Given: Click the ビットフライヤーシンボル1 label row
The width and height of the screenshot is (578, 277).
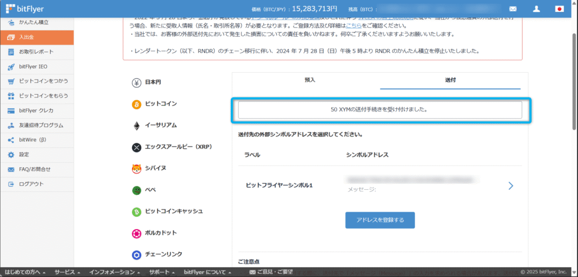Looking at the screenshot, I should [380, 185].
